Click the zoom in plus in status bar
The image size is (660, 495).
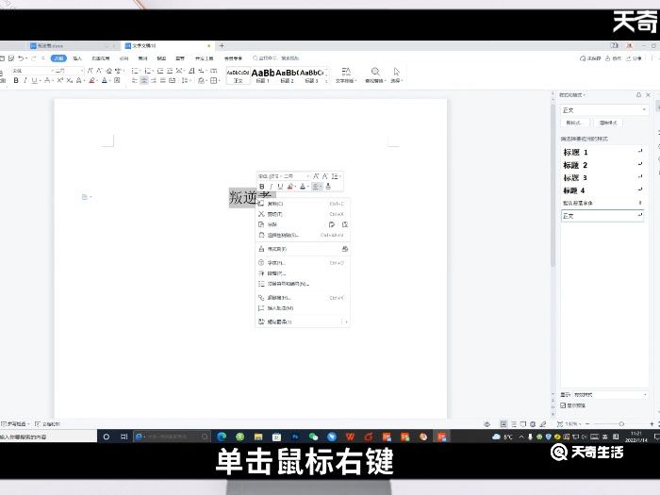click(x=652, y=424)
